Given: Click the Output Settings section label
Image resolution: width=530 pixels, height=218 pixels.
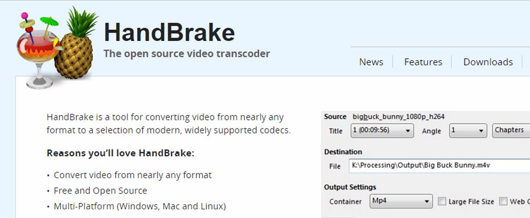Looking at the screenshot, I should point(350,187).
